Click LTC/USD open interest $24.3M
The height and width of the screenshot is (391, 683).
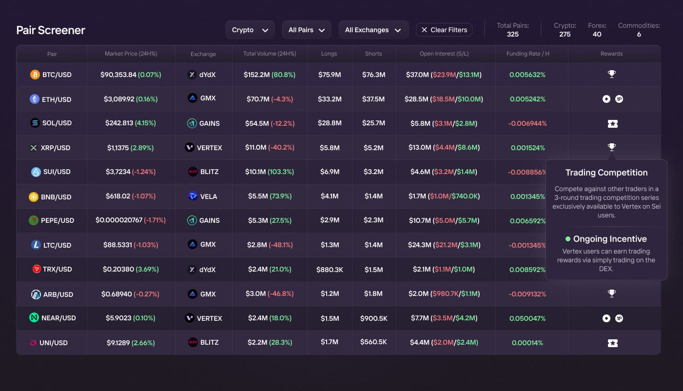point(419,245)
